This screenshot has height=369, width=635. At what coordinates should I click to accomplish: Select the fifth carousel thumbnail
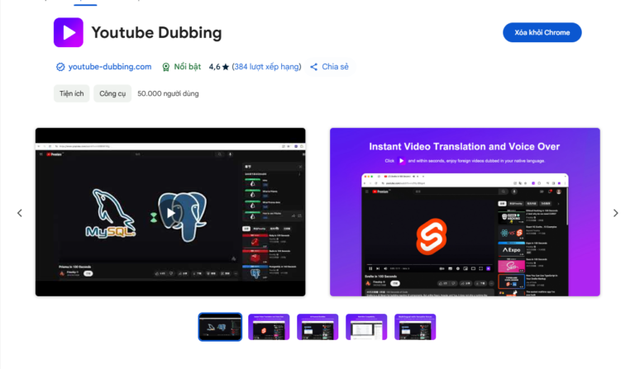tap(415, 327)
